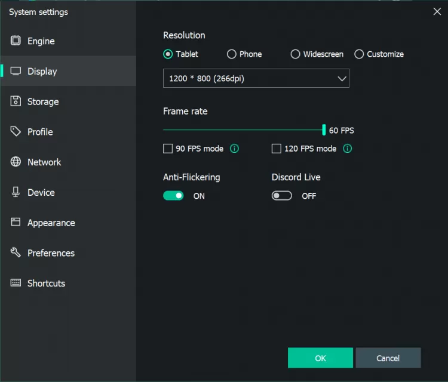Enable the 90 FPS mode checkbox
The image size is (448, 382).
168,149
